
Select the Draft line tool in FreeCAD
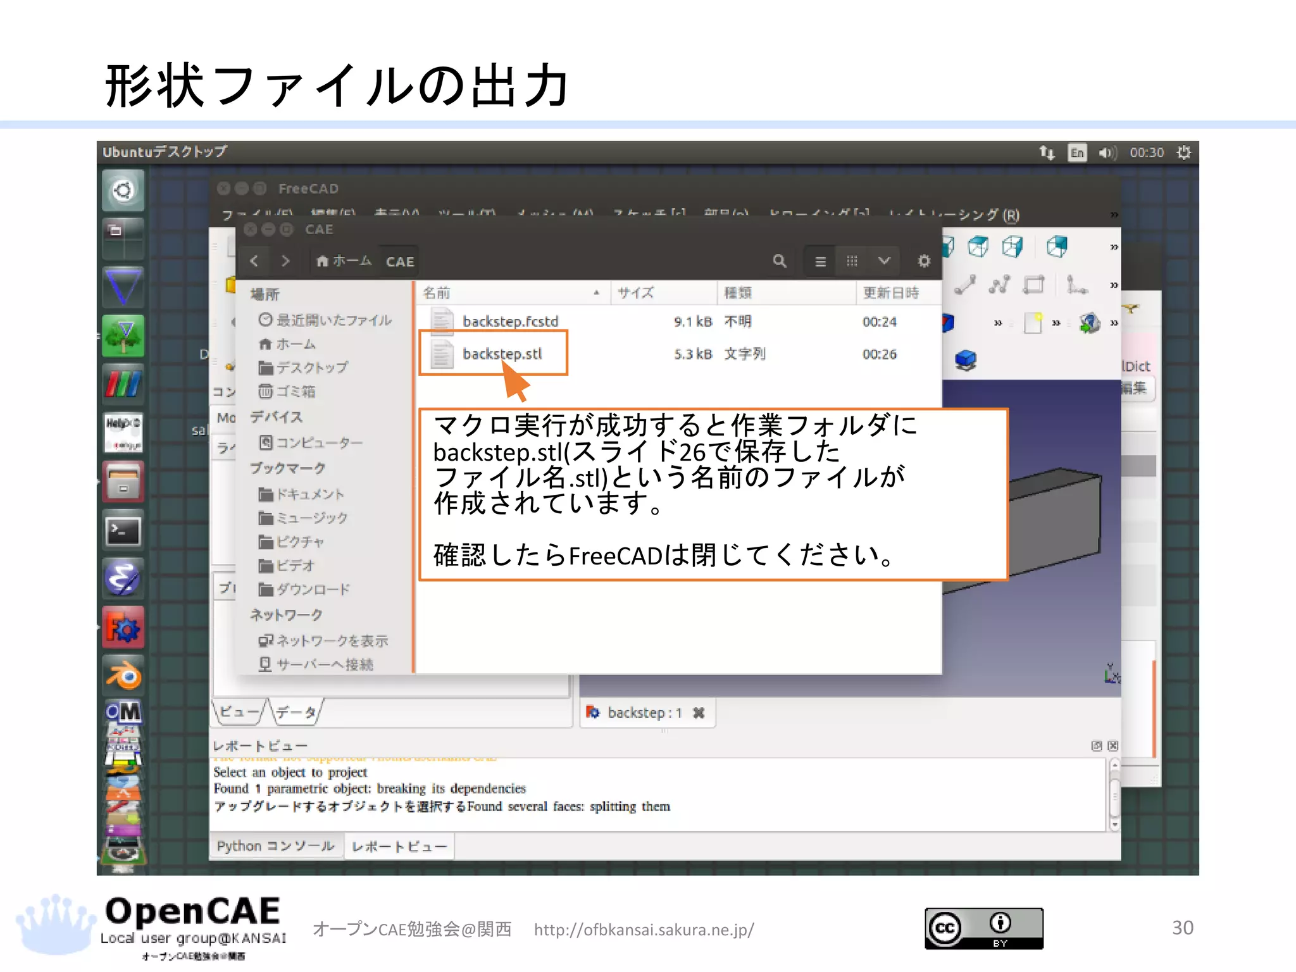point(965,285)
